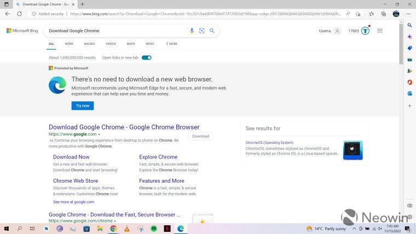This screenshot has width=416, height=234.
Task: Open the Edge sidebar Office icon
Action: point(409,82)
